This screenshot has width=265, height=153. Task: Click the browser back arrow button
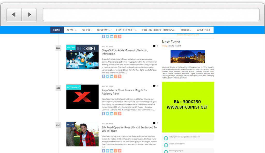click(14, 15)
